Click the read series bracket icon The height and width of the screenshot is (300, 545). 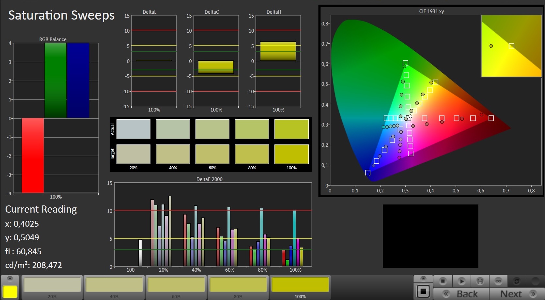point(480,281)
